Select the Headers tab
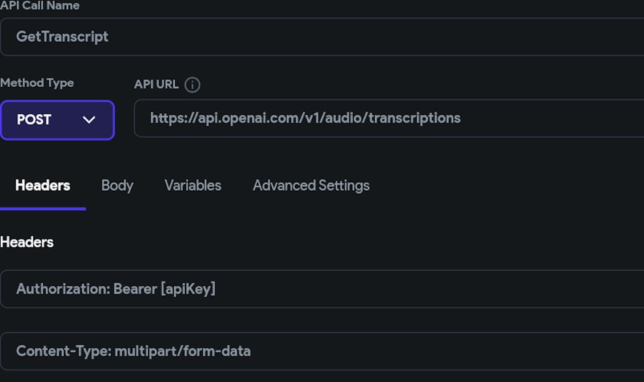Viewport: 644px width, 382px height. coord(43,186)
